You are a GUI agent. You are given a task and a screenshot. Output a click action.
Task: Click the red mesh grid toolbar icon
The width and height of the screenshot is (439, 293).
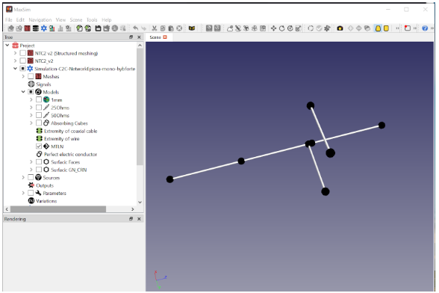27,28
